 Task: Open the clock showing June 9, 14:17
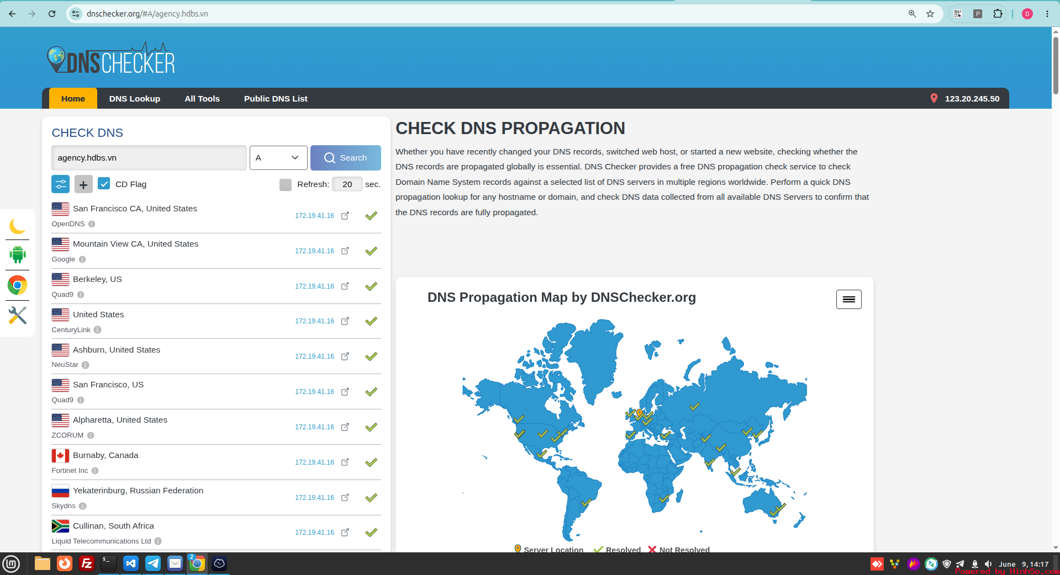coord(1024,564)
